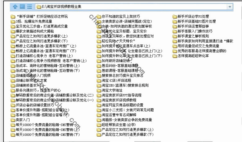
Task: Open folder 新手客服入门操作技巧
Action: (x=192, y=31)
